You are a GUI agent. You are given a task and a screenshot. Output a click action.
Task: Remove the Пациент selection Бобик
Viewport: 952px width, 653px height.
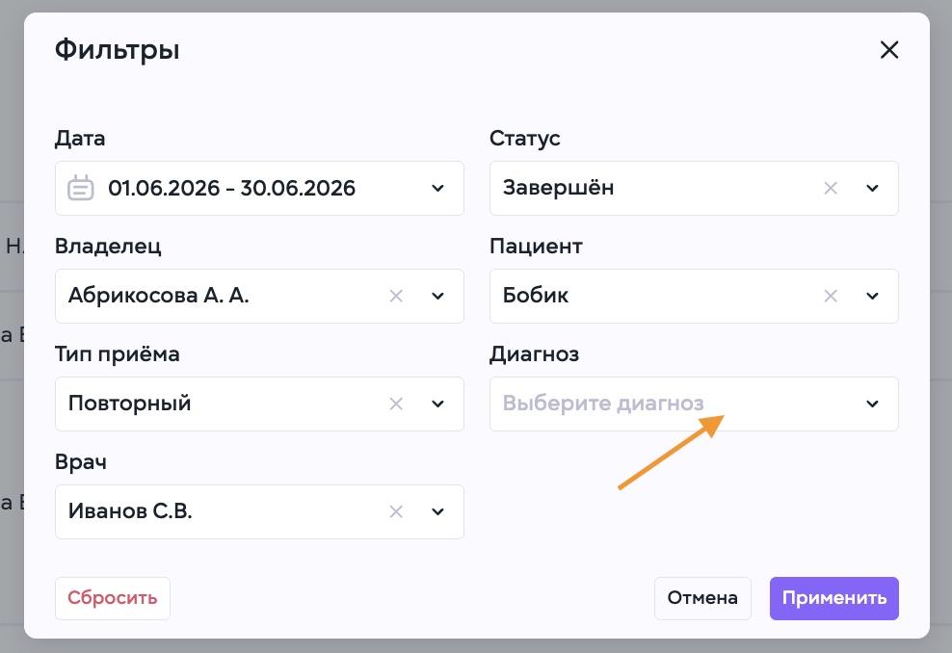point(831,296)
